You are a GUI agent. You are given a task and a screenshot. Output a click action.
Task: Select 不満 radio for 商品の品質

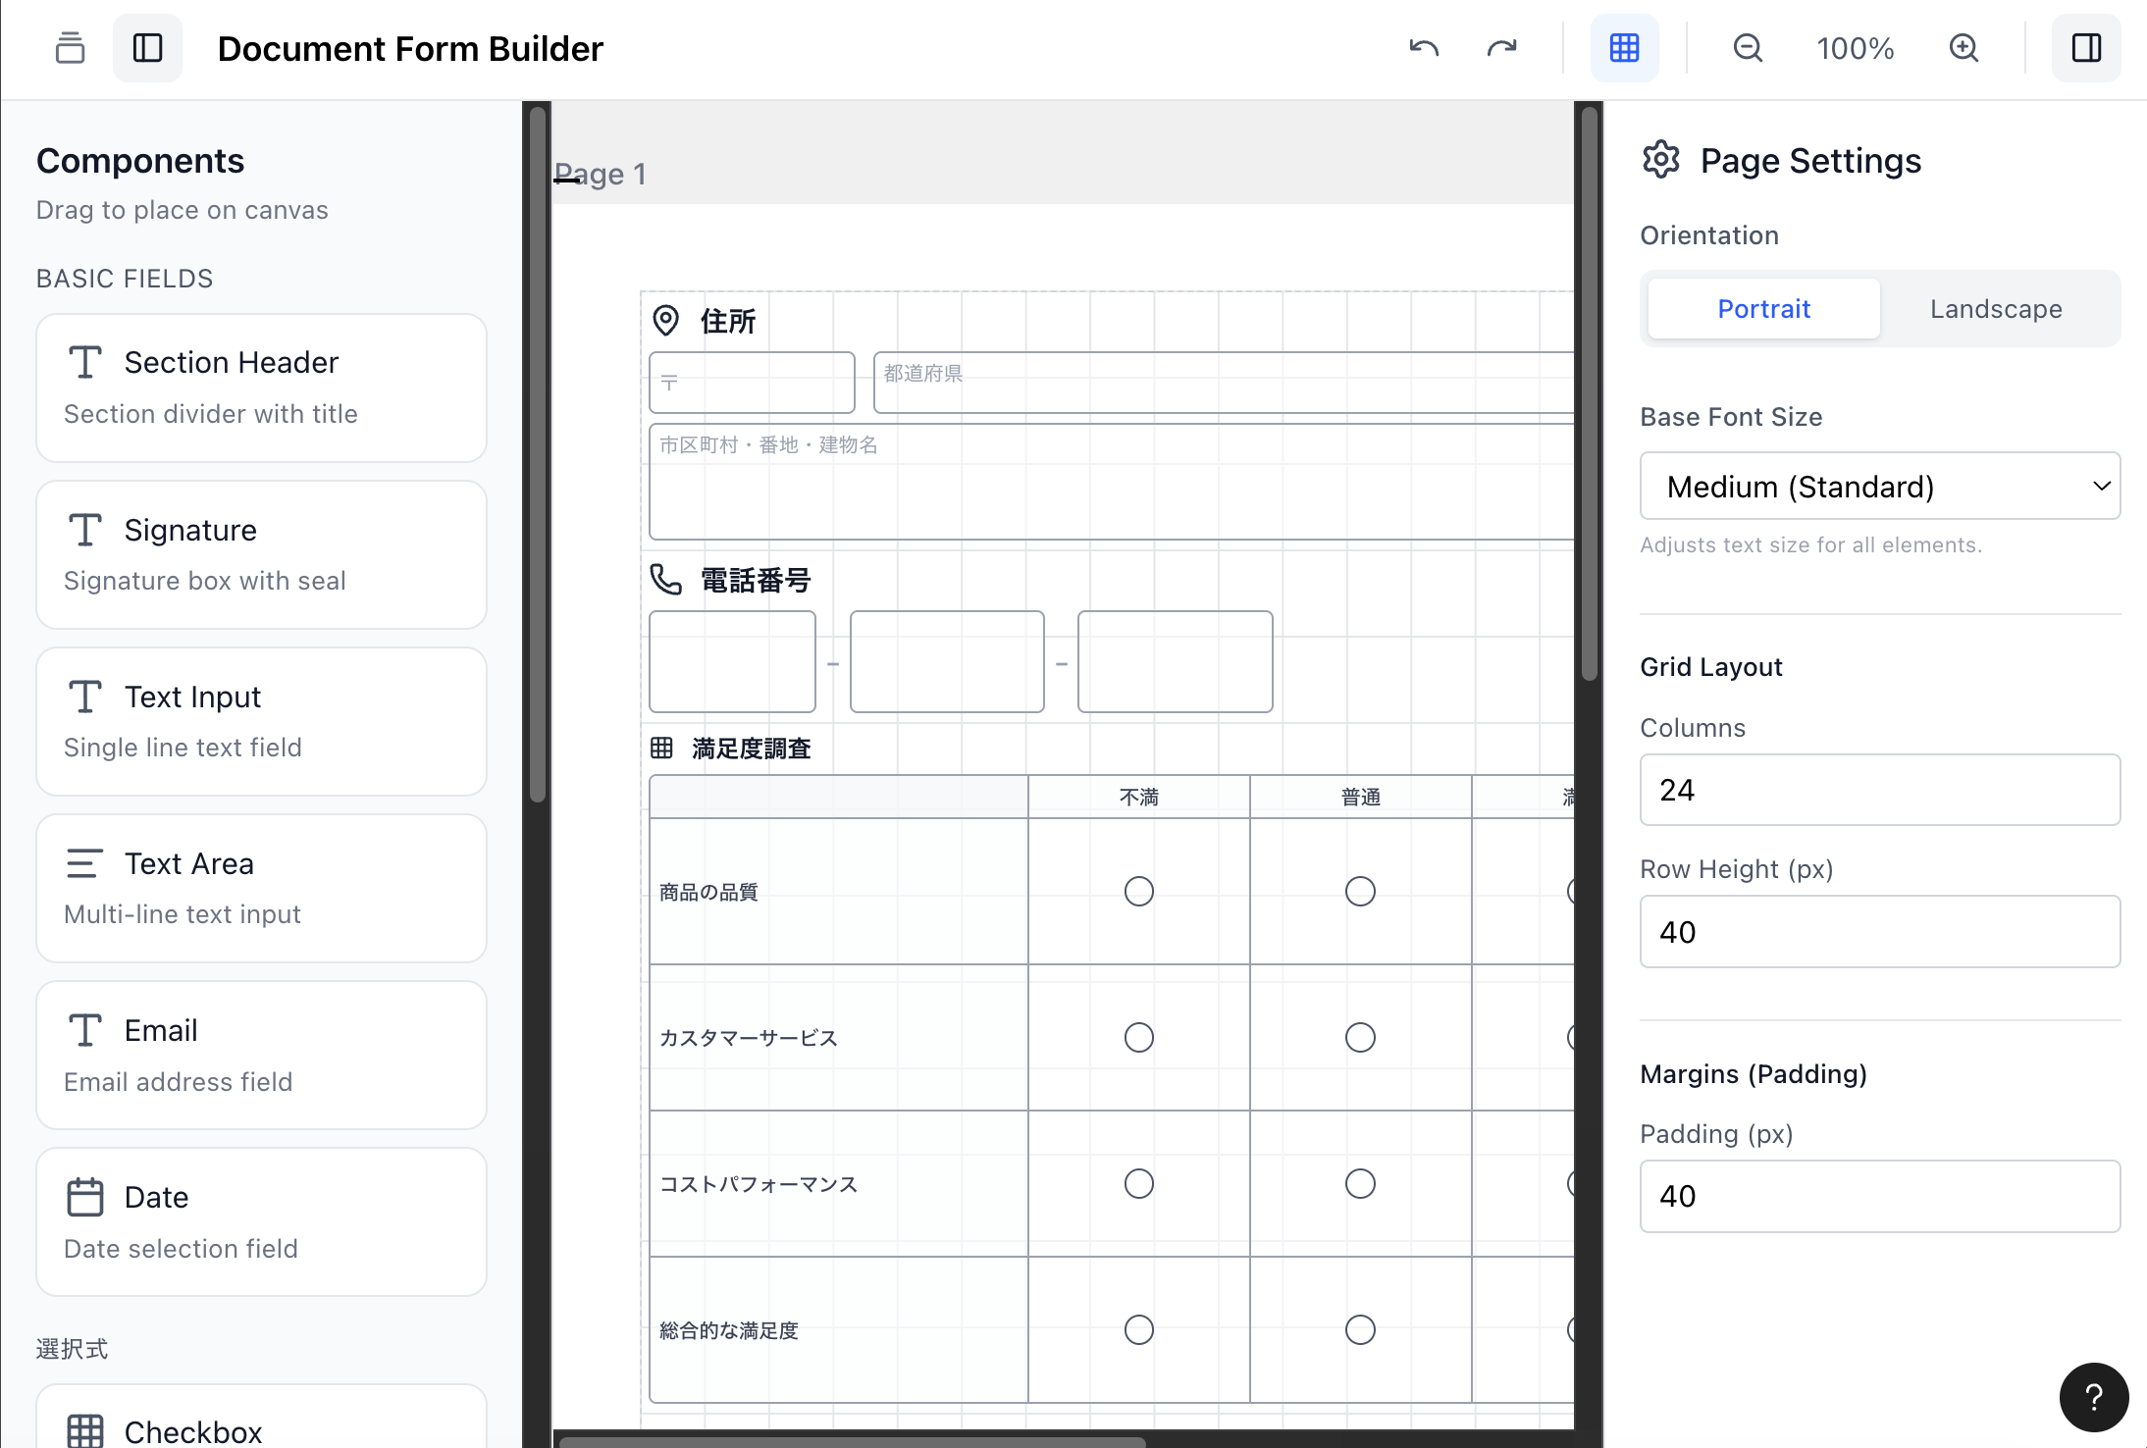tap(1138, 892)
